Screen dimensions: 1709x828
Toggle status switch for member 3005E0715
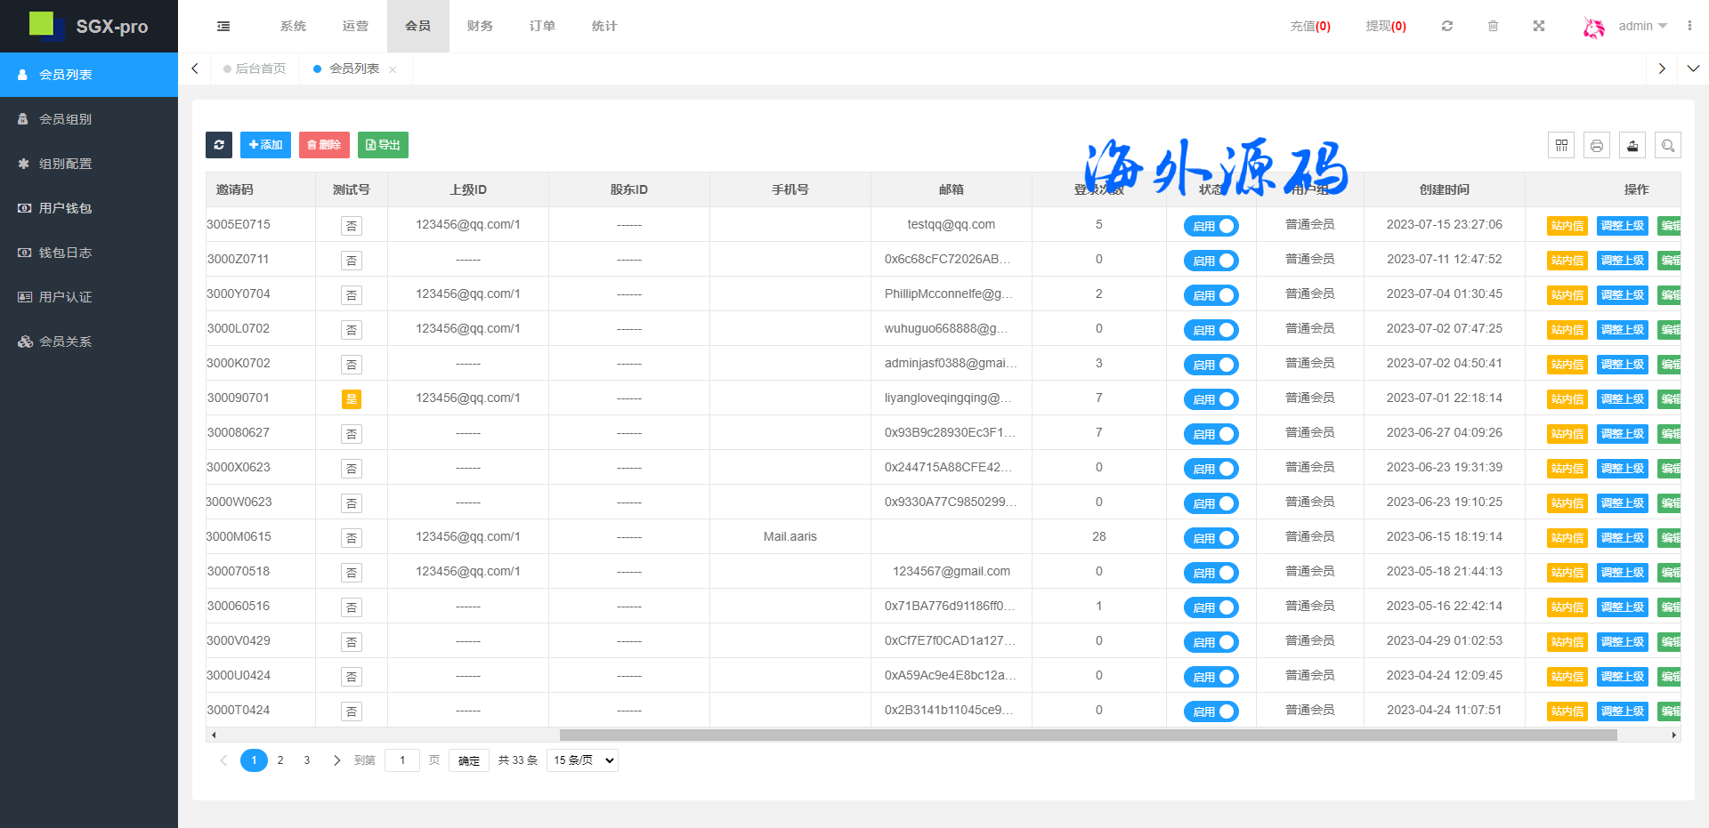point(1211,226)
